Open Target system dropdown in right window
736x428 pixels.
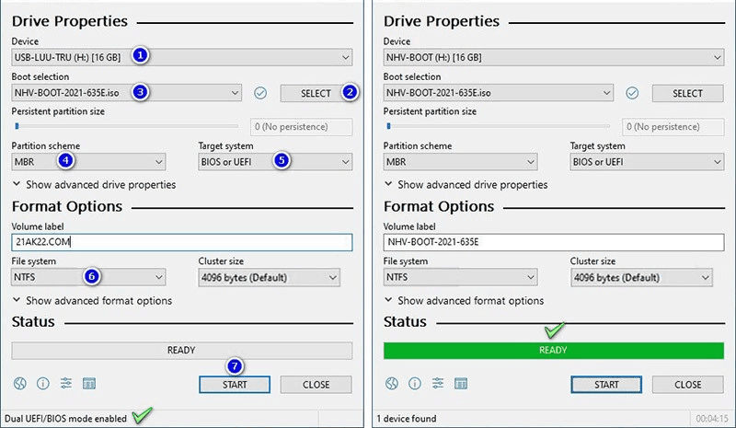tap(647, 162)
